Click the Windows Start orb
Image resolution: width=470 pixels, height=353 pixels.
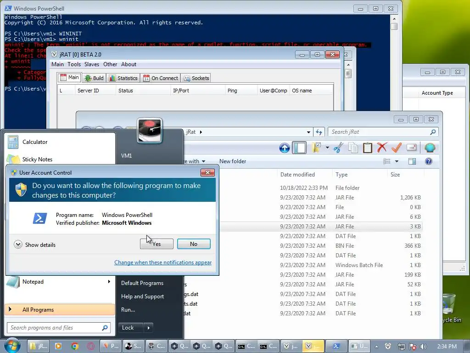tap(12, 346)
